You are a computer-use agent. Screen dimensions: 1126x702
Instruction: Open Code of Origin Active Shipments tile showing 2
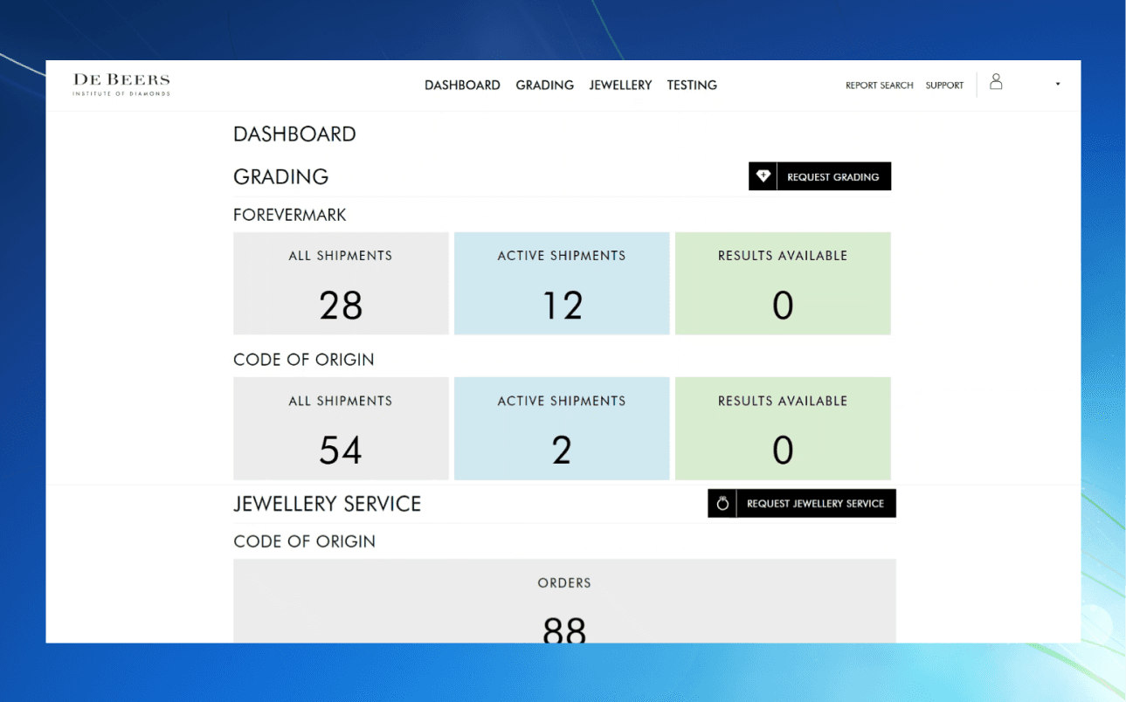coord(562,429)
